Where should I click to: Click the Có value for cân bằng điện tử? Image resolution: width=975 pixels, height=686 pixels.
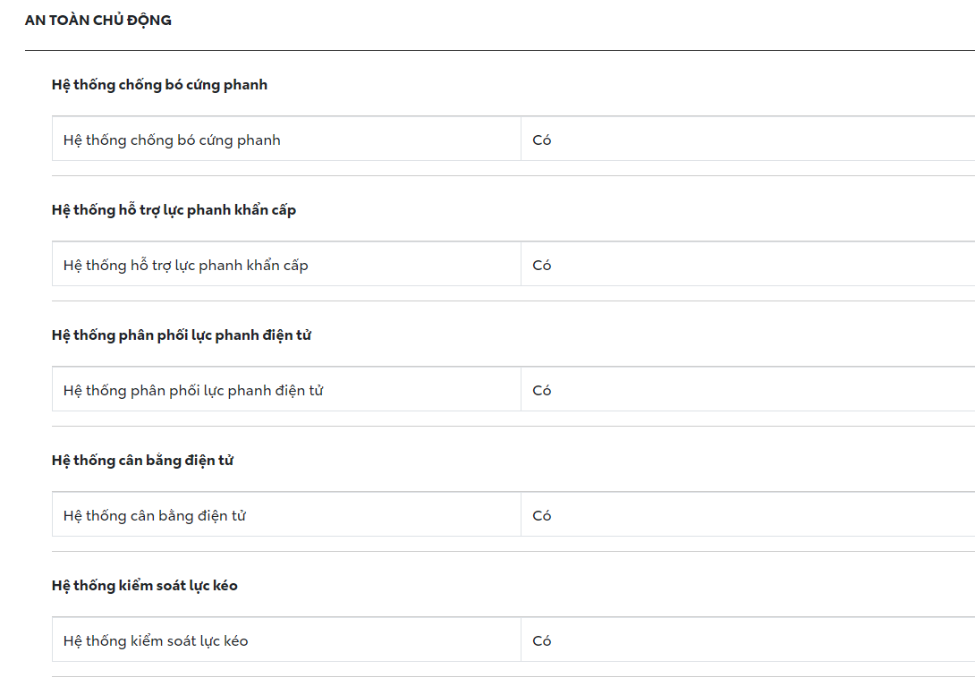(541, 515)
